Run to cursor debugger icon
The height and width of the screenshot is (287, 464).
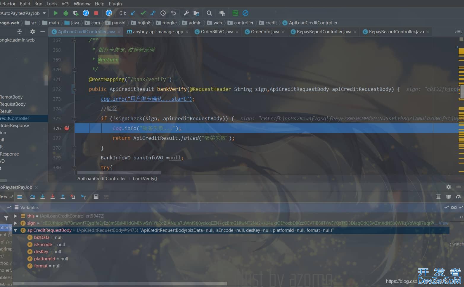(83, 197)
